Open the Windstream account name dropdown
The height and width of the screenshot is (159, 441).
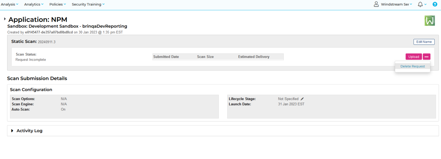(396, 4)
